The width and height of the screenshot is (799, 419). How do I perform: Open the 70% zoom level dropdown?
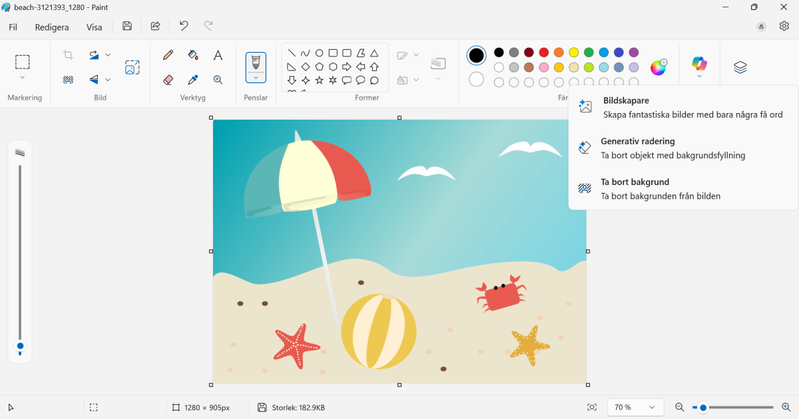(x=635, y=407)
